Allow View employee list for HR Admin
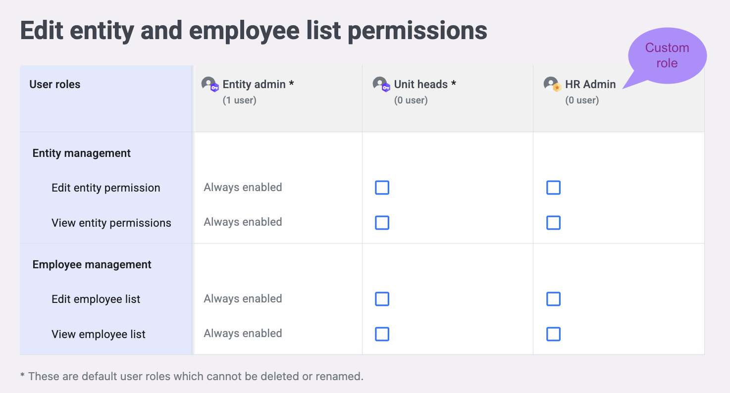Viewport: 730px width, 393px height. coord(553,334)
